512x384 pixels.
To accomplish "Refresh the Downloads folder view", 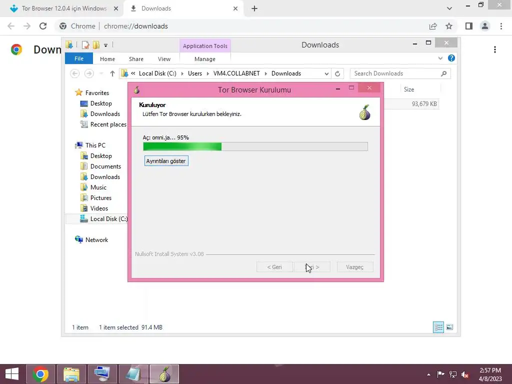I will pyautogui.click(x=337, y=74).
